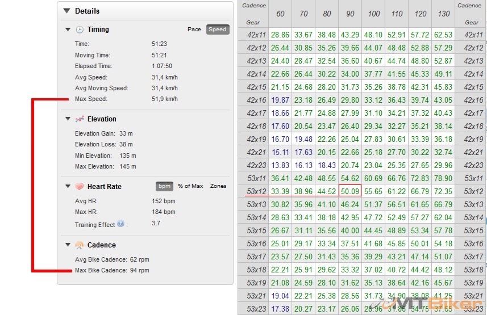
Task: Collapse the Details panel
Action: click(x=66, y=11)
